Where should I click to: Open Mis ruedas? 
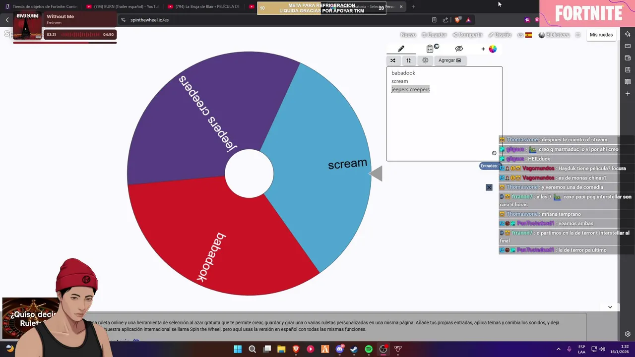pyautogui.click(x=601, y=35)
